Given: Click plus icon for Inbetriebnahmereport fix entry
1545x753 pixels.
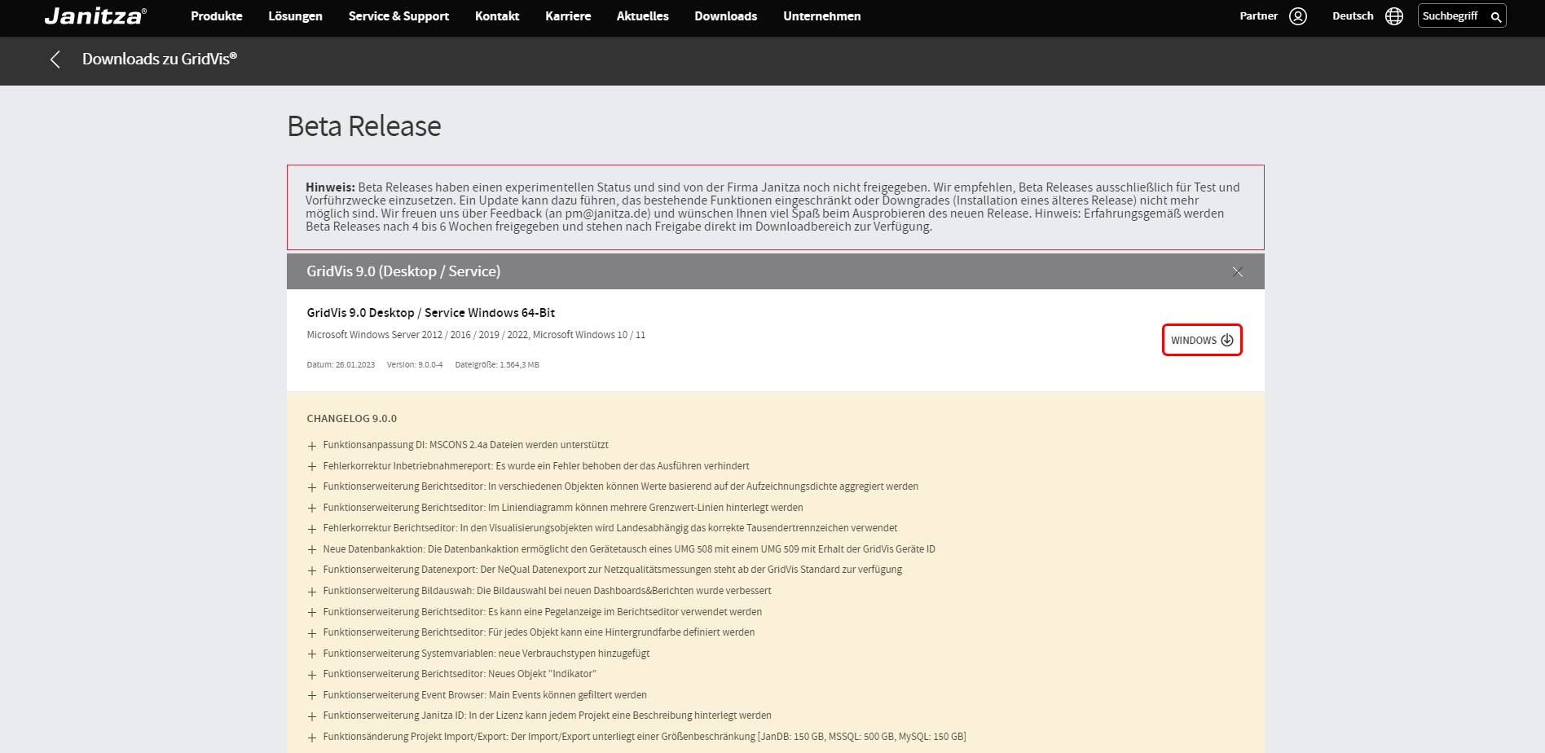Looking at the screenshot, I should (x=311, y=467).
